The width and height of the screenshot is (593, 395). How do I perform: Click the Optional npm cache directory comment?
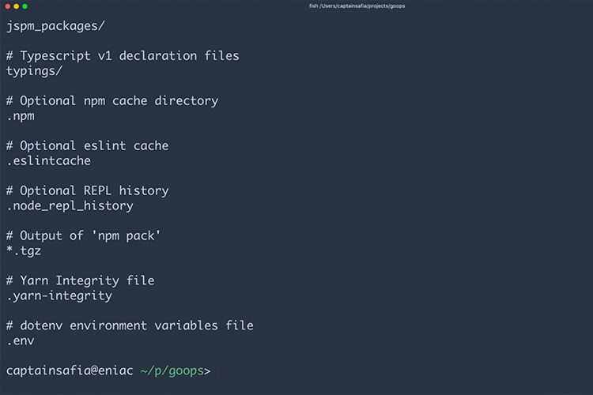click(x=112, y=101)
